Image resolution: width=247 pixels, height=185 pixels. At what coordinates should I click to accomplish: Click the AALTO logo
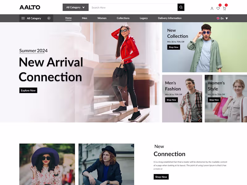tap(30, 7)
